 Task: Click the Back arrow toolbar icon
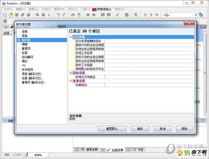(x=88, y=15)
